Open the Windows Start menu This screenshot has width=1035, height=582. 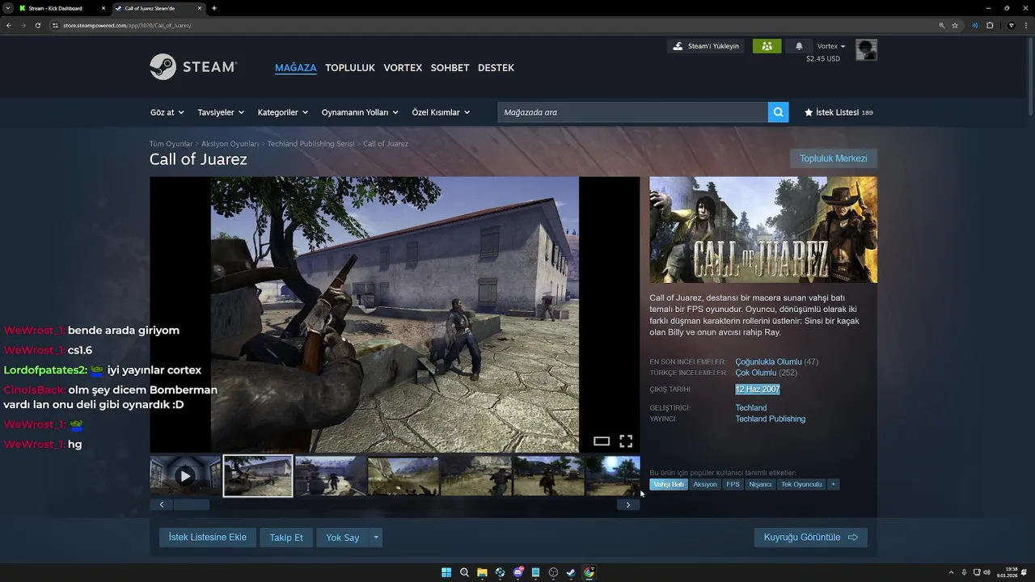446,572
